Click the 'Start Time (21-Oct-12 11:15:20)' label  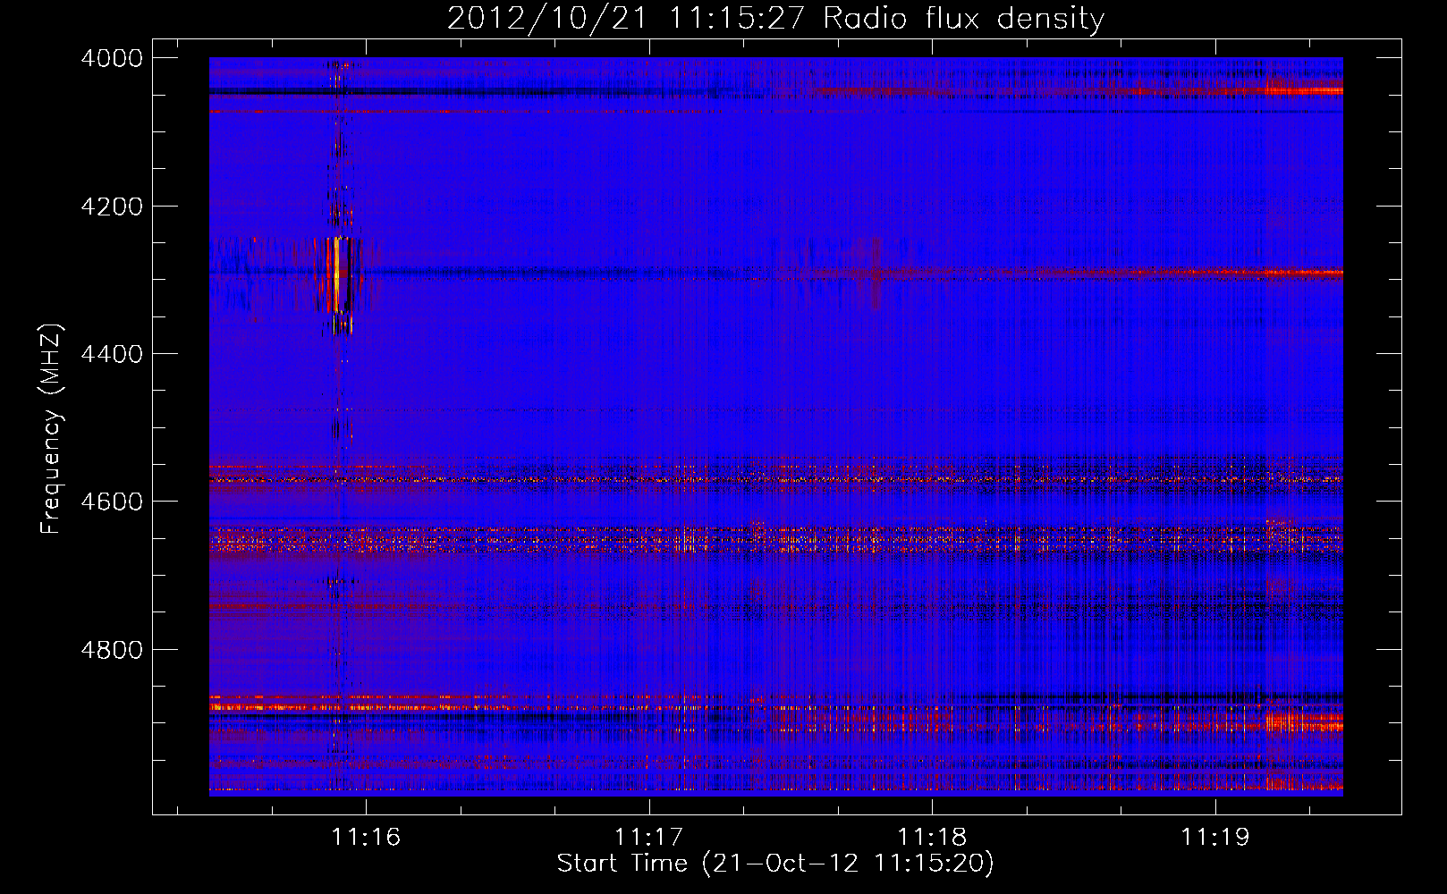[775, 864]
